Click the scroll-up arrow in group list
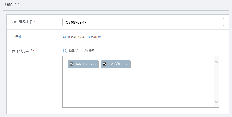 point(216,62)
